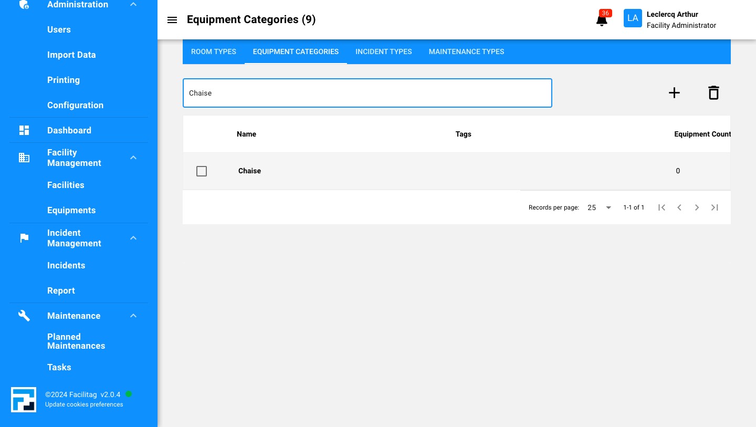Click the Facility Management building icon
The height and width of the screenshot is (427, 756).
[24, 158]
